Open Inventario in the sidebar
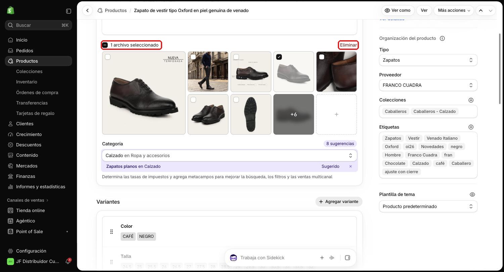 tap(27, 82)
